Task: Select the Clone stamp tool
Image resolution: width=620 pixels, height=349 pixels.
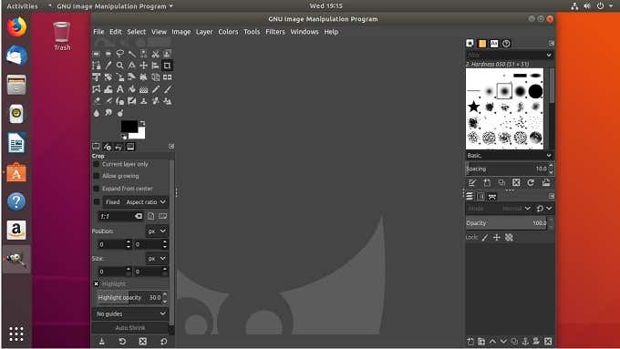Action: coord(143,101)
